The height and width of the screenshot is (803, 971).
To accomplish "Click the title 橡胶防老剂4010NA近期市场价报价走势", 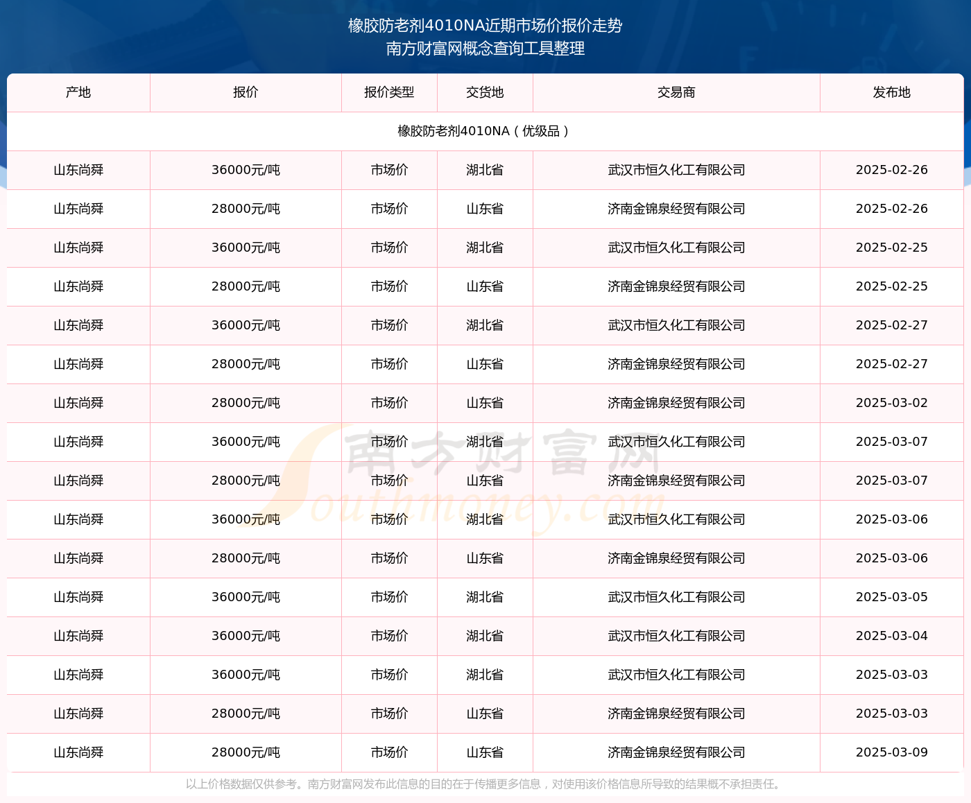I will coord(486,26).
